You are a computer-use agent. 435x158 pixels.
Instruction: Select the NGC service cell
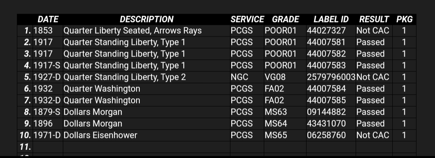coord(247,77)
